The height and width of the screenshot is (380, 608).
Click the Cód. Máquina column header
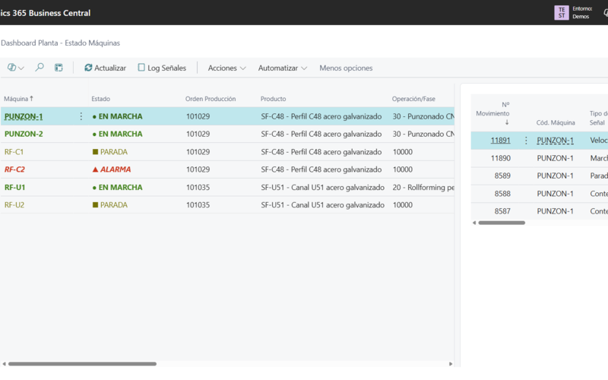(556, 122)
